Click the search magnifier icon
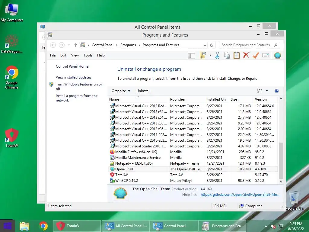This screenshot has height=232, width=309. (x=276, y=45)
